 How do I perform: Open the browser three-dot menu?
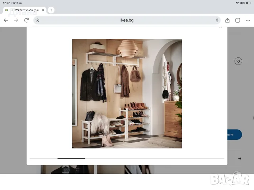tap(248, 20)
